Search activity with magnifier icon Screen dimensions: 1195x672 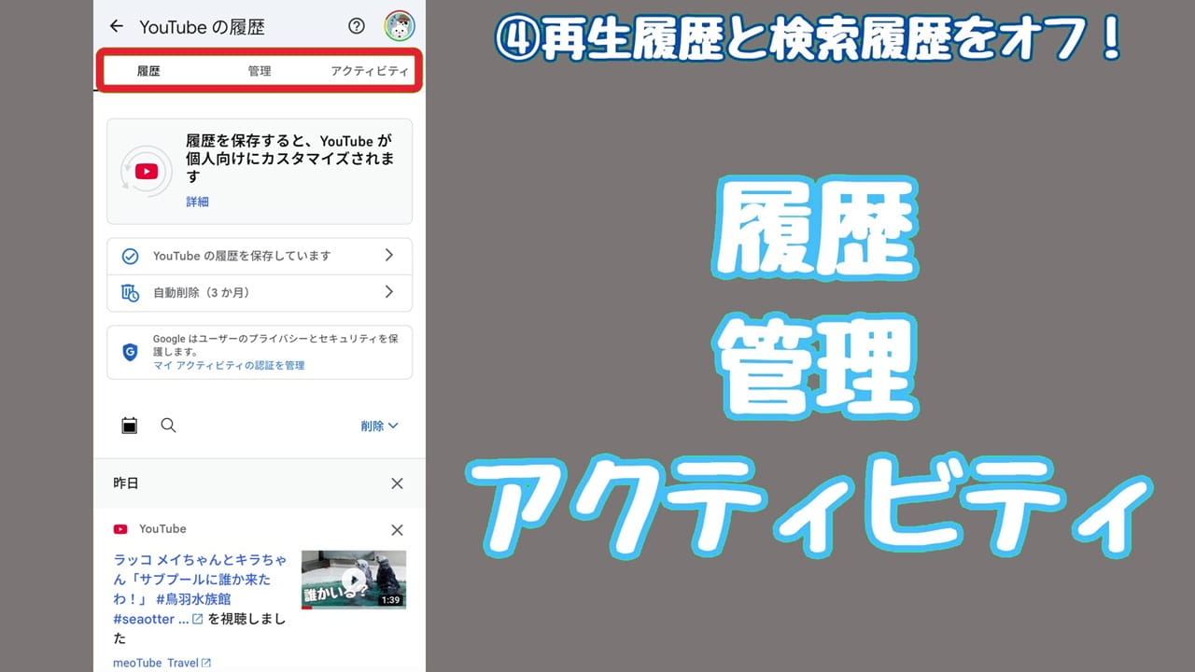pos(168,426)
